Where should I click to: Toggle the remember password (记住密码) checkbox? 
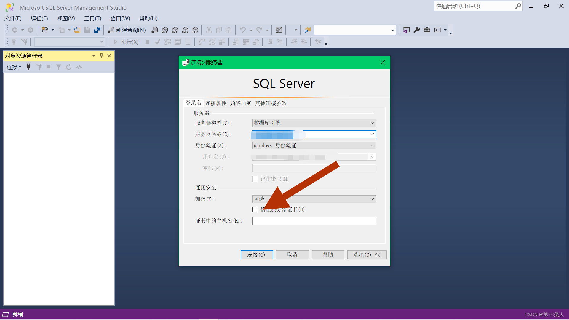click(x=255, y=179)
